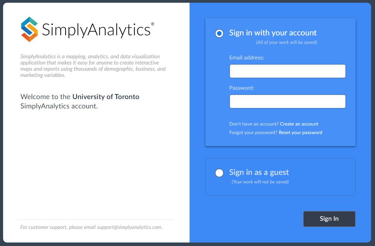The image size is (375, 246).
Task: Click the SimplyAnalytics description paragraph
Action: coord(93,66)
